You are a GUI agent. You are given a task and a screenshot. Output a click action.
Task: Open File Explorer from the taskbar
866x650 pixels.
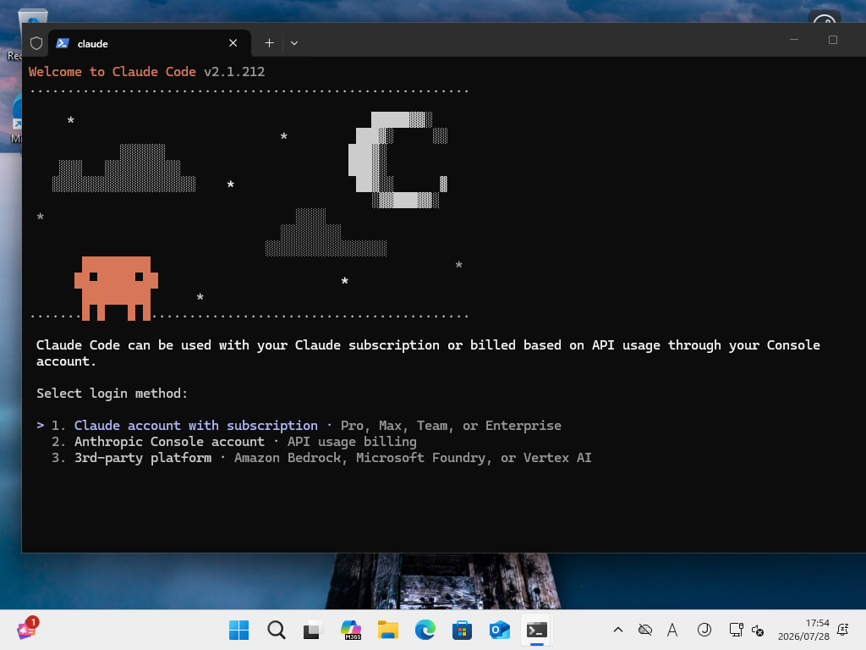click(387, 630)
